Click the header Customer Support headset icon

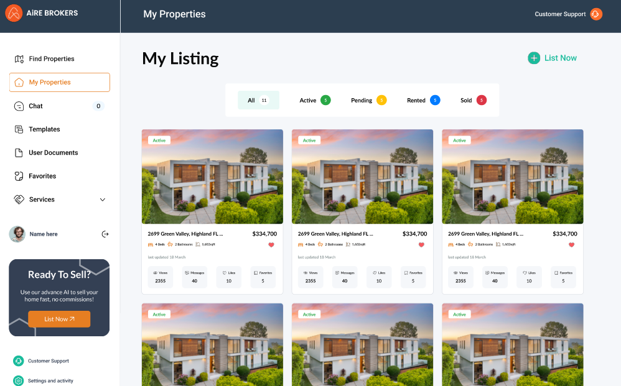[596, 14]
